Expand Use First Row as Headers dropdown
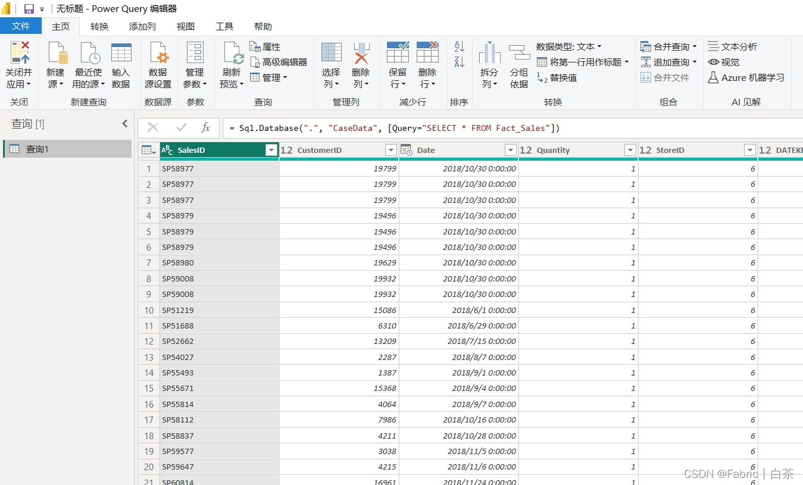 pyautogui.click(x=627, y=62)
